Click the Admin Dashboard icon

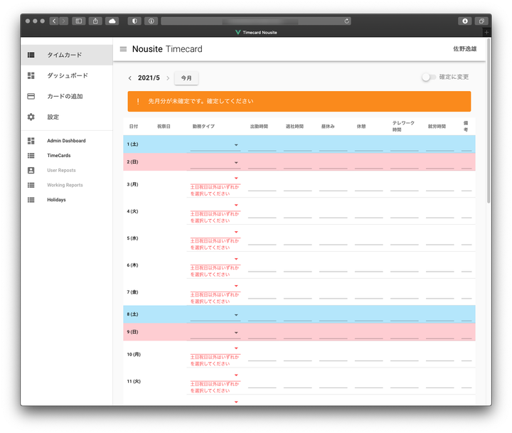point(31,141)
